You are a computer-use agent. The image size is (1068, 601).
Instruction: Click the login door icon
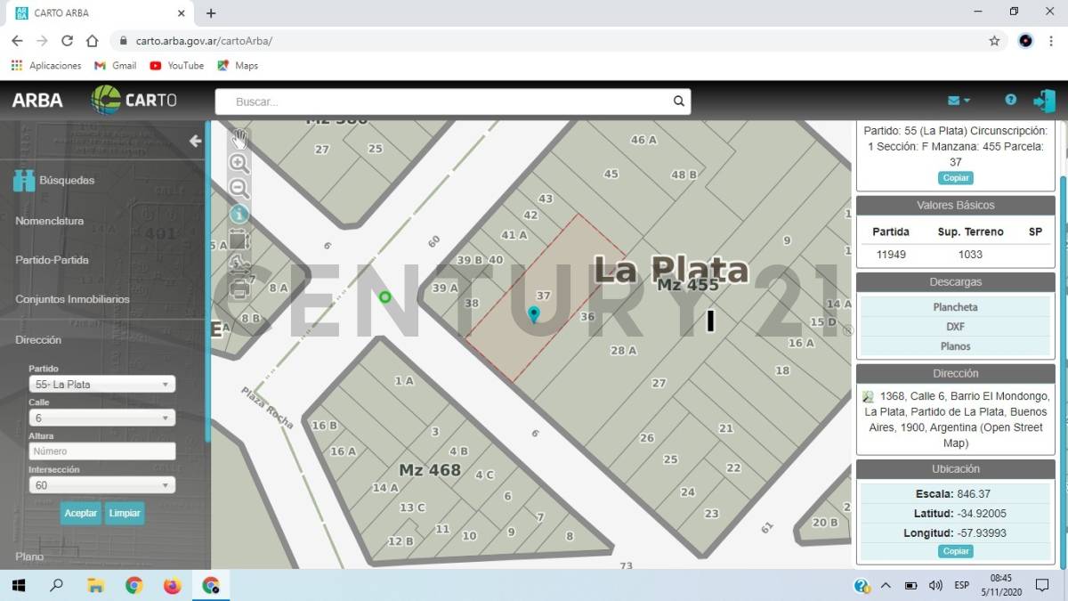tap(1044, 101)
